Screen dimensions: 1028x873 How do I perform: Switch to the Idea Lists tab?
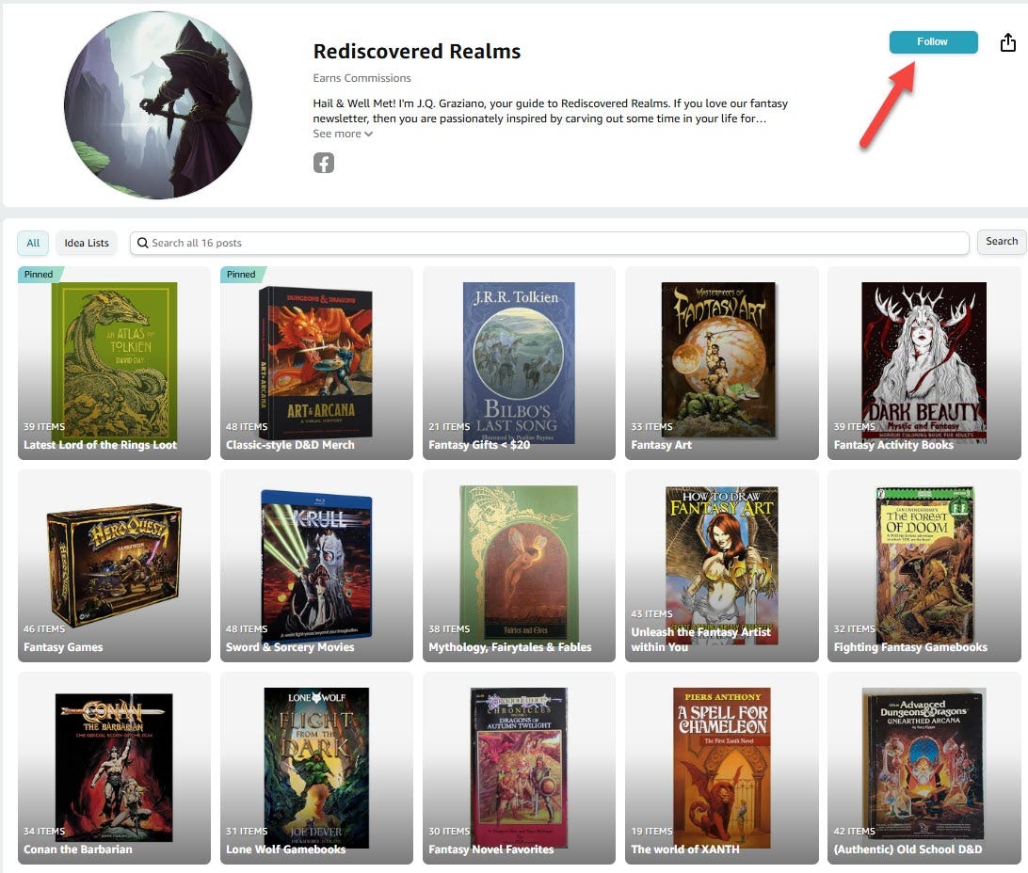(x=87, y=243)
